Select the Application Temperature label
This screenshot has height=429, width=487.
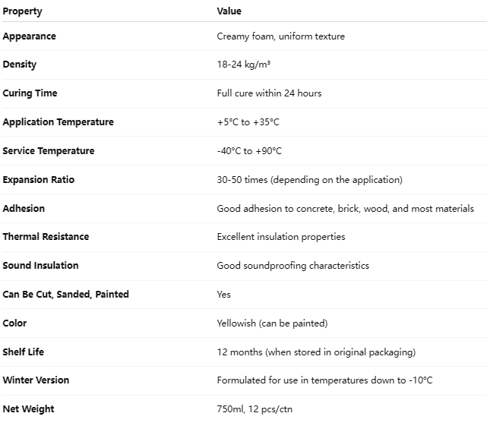pyautogui.click(x=59, y=122)
